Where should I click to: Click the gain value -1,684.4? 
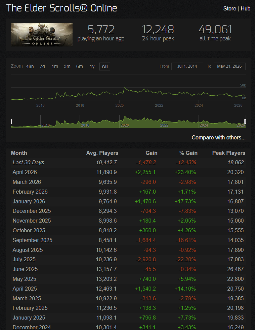[x=146, y=240]
